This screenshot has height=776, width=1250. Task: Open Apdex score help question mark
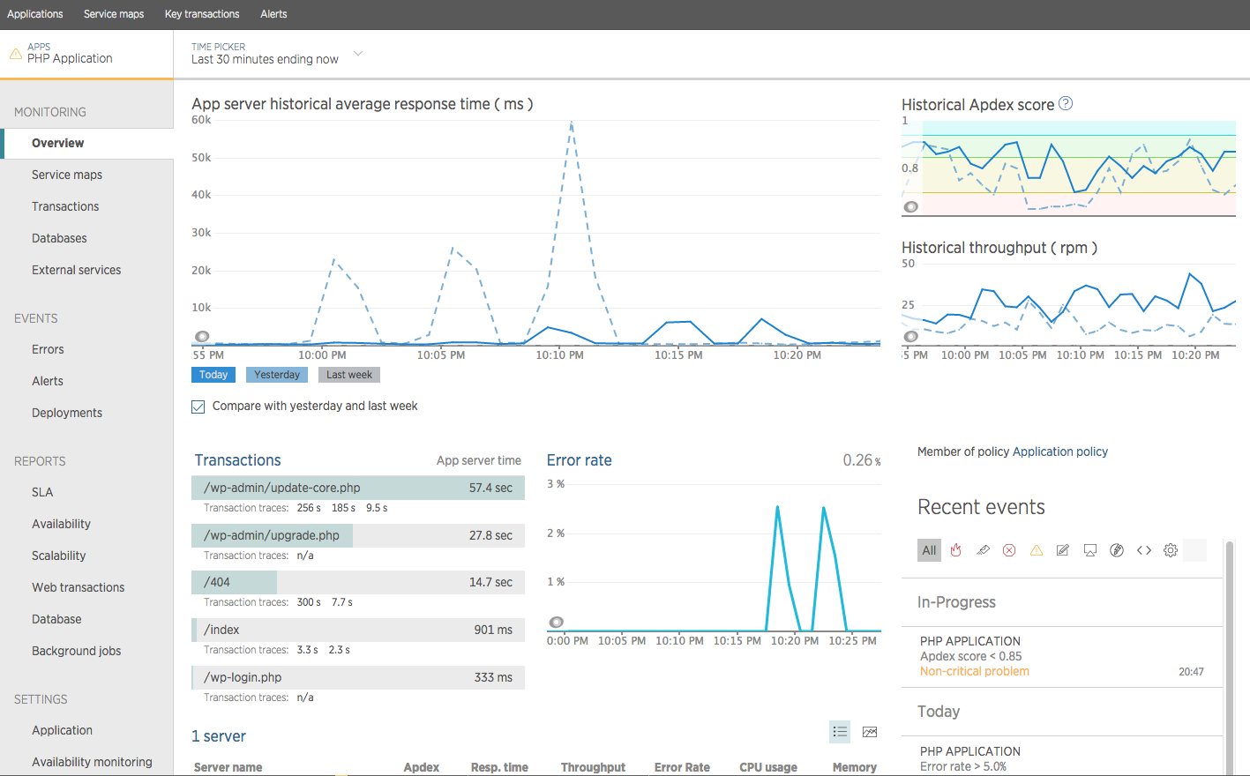(x=1066, y=103)
